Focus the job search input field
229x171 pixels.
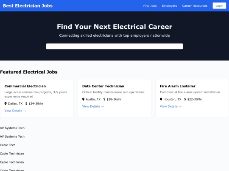(x=114, y=46)
